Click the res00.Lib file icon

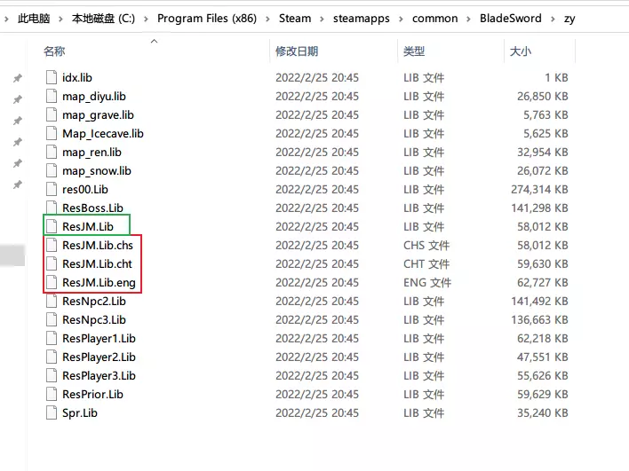click(52, 189)
